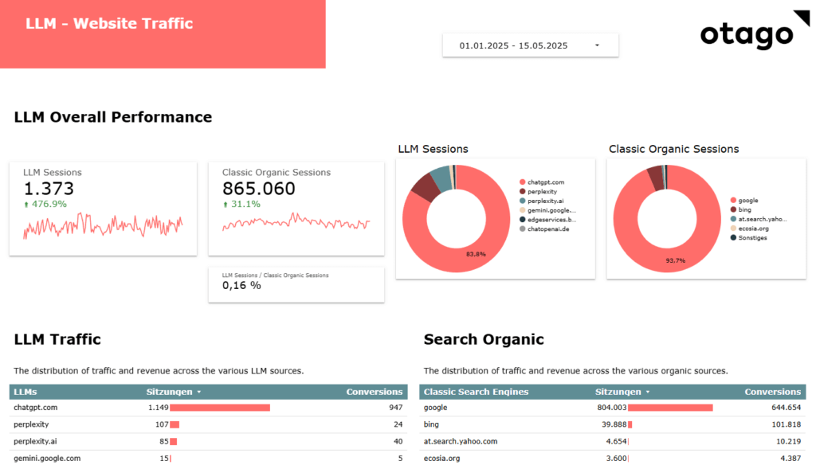The height and width of the screenshot is (465, 816).
Task: Select the perplexity legend color dot
Action: (522, 191)
